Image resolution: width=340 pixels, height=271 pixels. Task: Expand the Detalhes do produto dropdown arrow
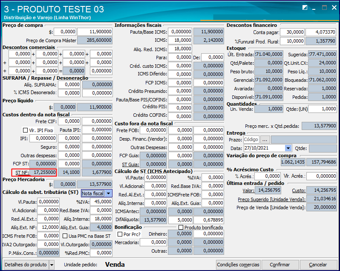52,265
